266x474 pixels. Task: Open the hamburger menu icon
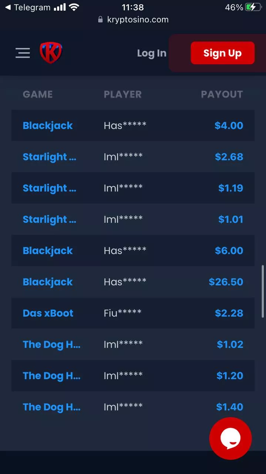pyautogui.click(x=23, y=53)
